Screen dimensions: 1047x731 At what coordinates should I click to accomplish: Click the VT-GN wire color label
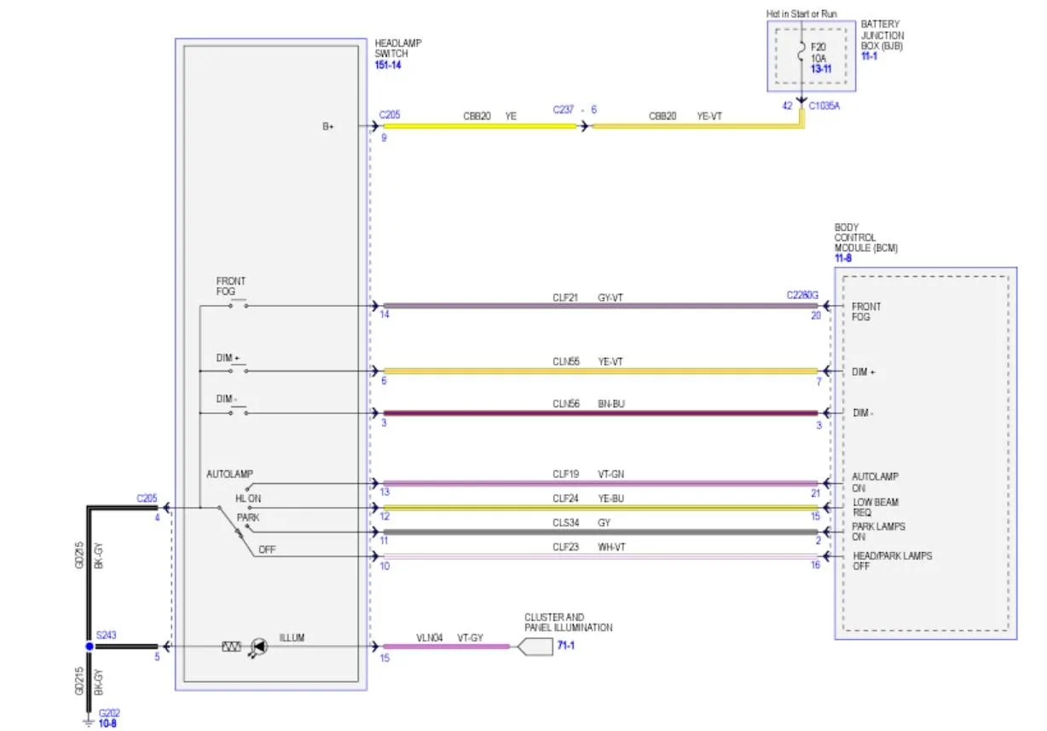point(611,475)
